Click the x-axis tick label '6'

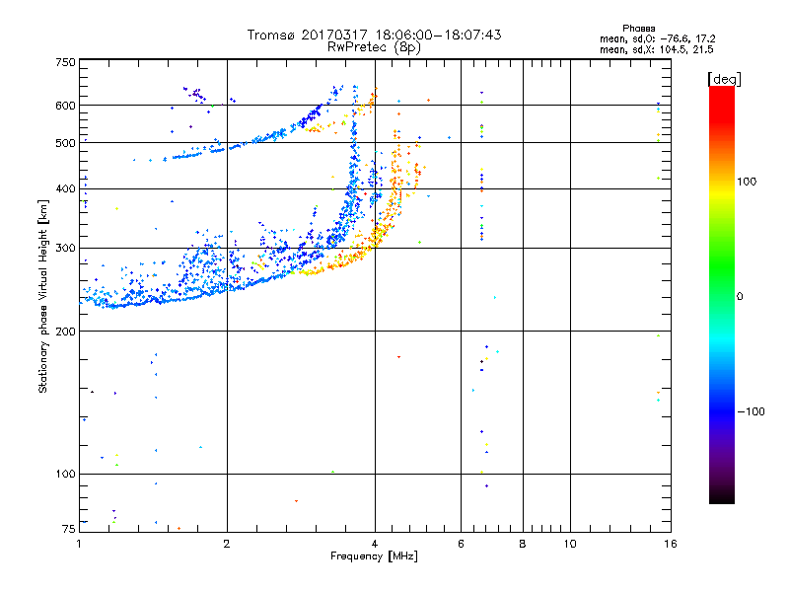tap(461, 544)
